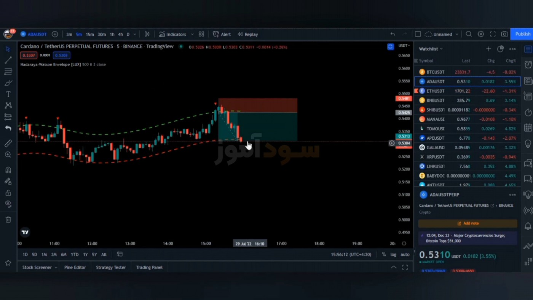This screenshot has height=300, width=533.
Task: Open the Trading Panel tab
Action: [x=149, y=267]
